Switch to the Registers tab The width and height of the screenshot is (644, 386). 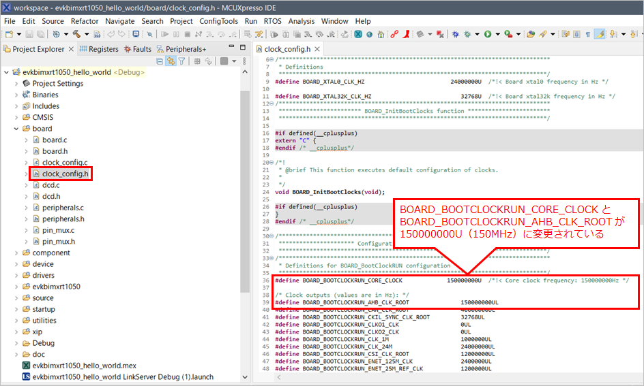pyautogui.click(x=99, y=49)
